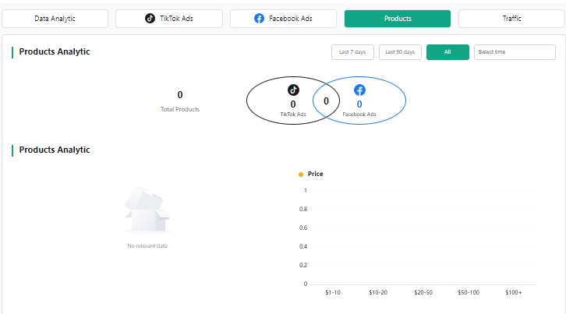Click the 0.6 value on chart axis
This screenshot has height=314, width=566.
(303, 228)
